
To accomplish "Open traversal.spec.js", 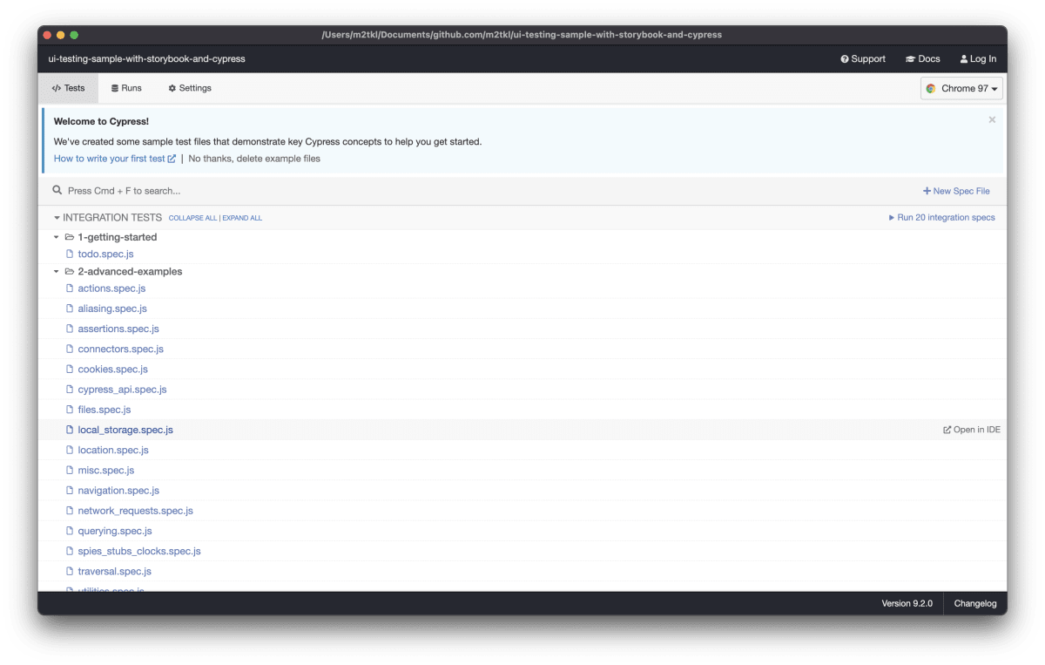I will [115, 572].
